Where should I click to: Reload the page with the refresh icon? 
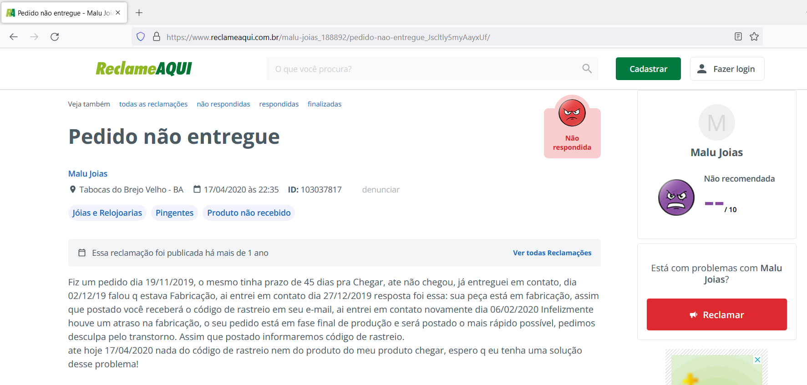pyautogui.click(x=55, y=37)
